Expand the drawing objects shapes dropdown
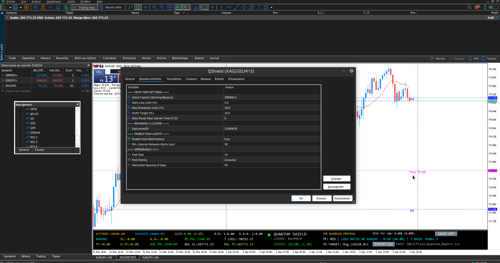This screenshot has width=500, height=263. tap(271, 7)
